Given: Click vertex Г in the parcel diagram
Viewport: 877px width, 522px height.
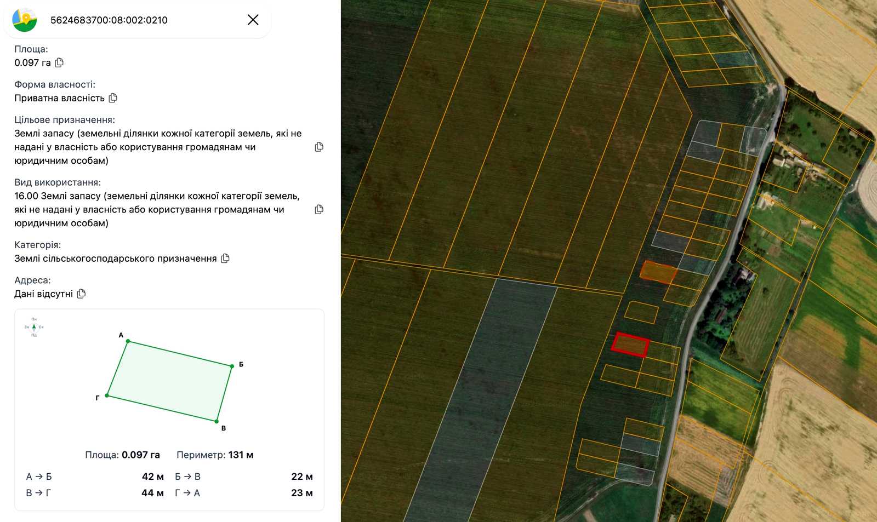Looking at the screenshot, I should [x=107, y=395].
